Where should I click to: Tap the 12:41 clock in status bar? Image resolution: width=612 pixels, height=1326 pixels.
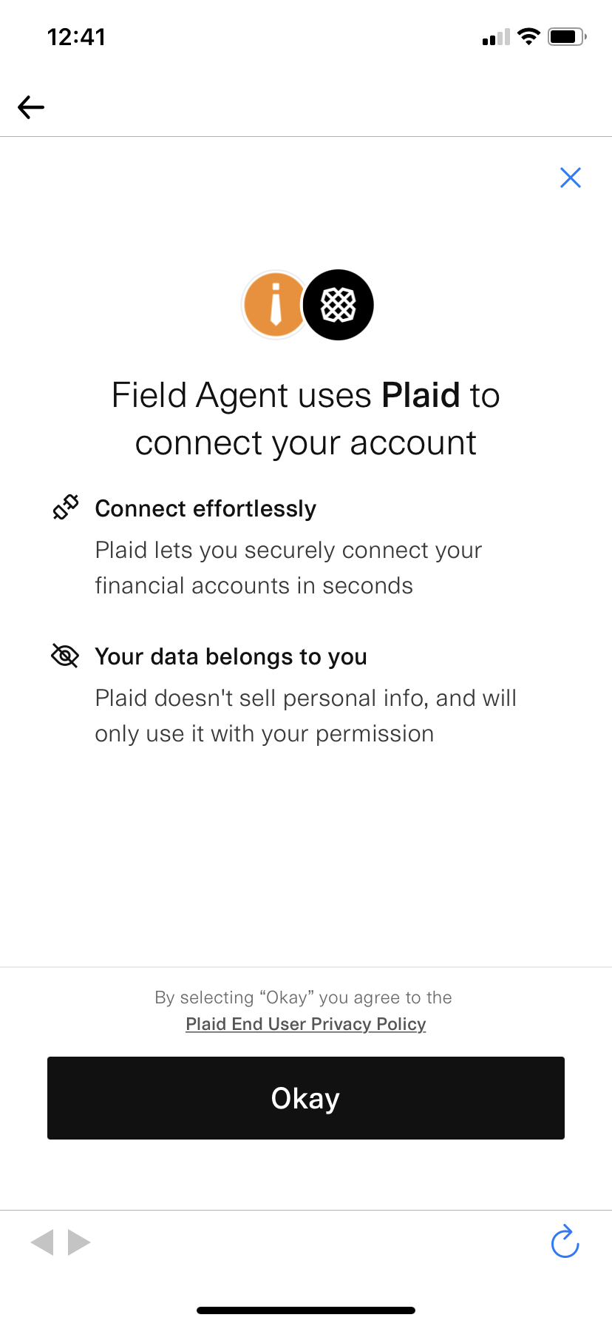click(76, 37)
